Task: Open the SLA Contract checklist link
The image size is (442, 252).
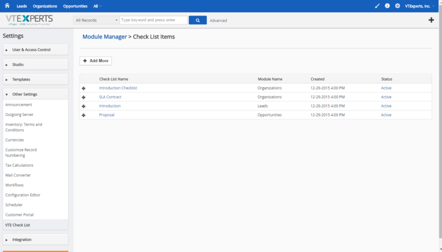Action: point(110,97)
